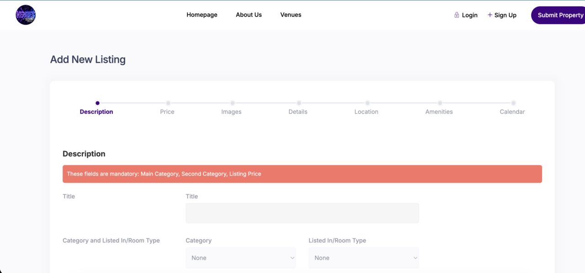Open the Homepage menu item

pyautogui.click(x=202, y=15)
